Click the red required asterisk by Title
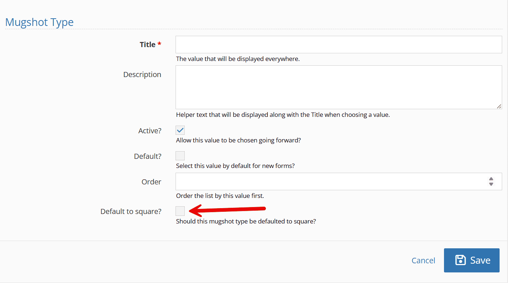Viewport: 508px width, 283px height. coord(159,44)
